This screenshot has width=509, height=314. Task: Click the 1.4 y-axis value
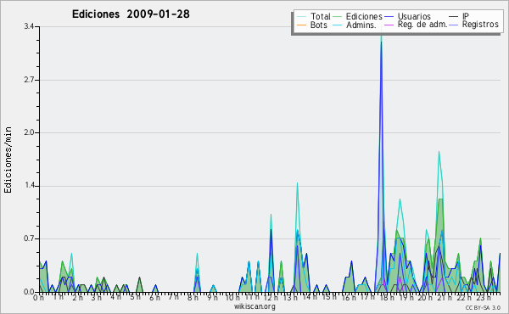coord(29,186)
